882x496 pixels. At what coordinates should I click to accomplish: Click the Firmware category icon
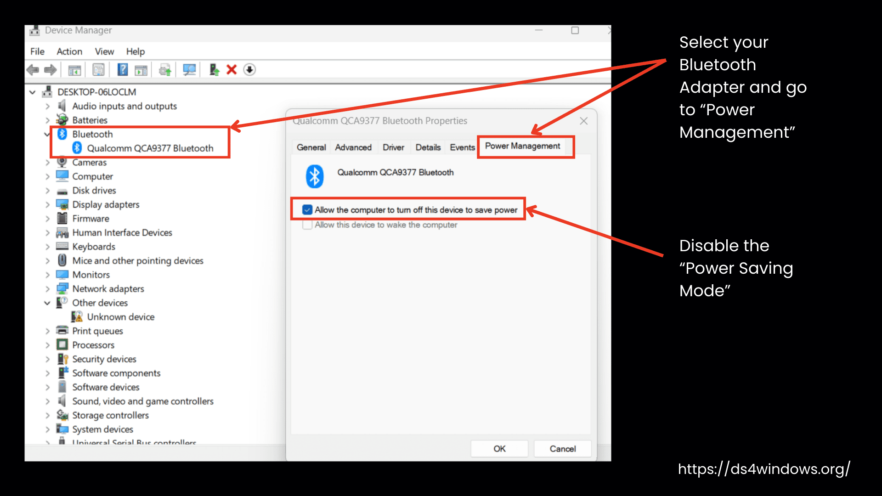[x=62, y=218]
